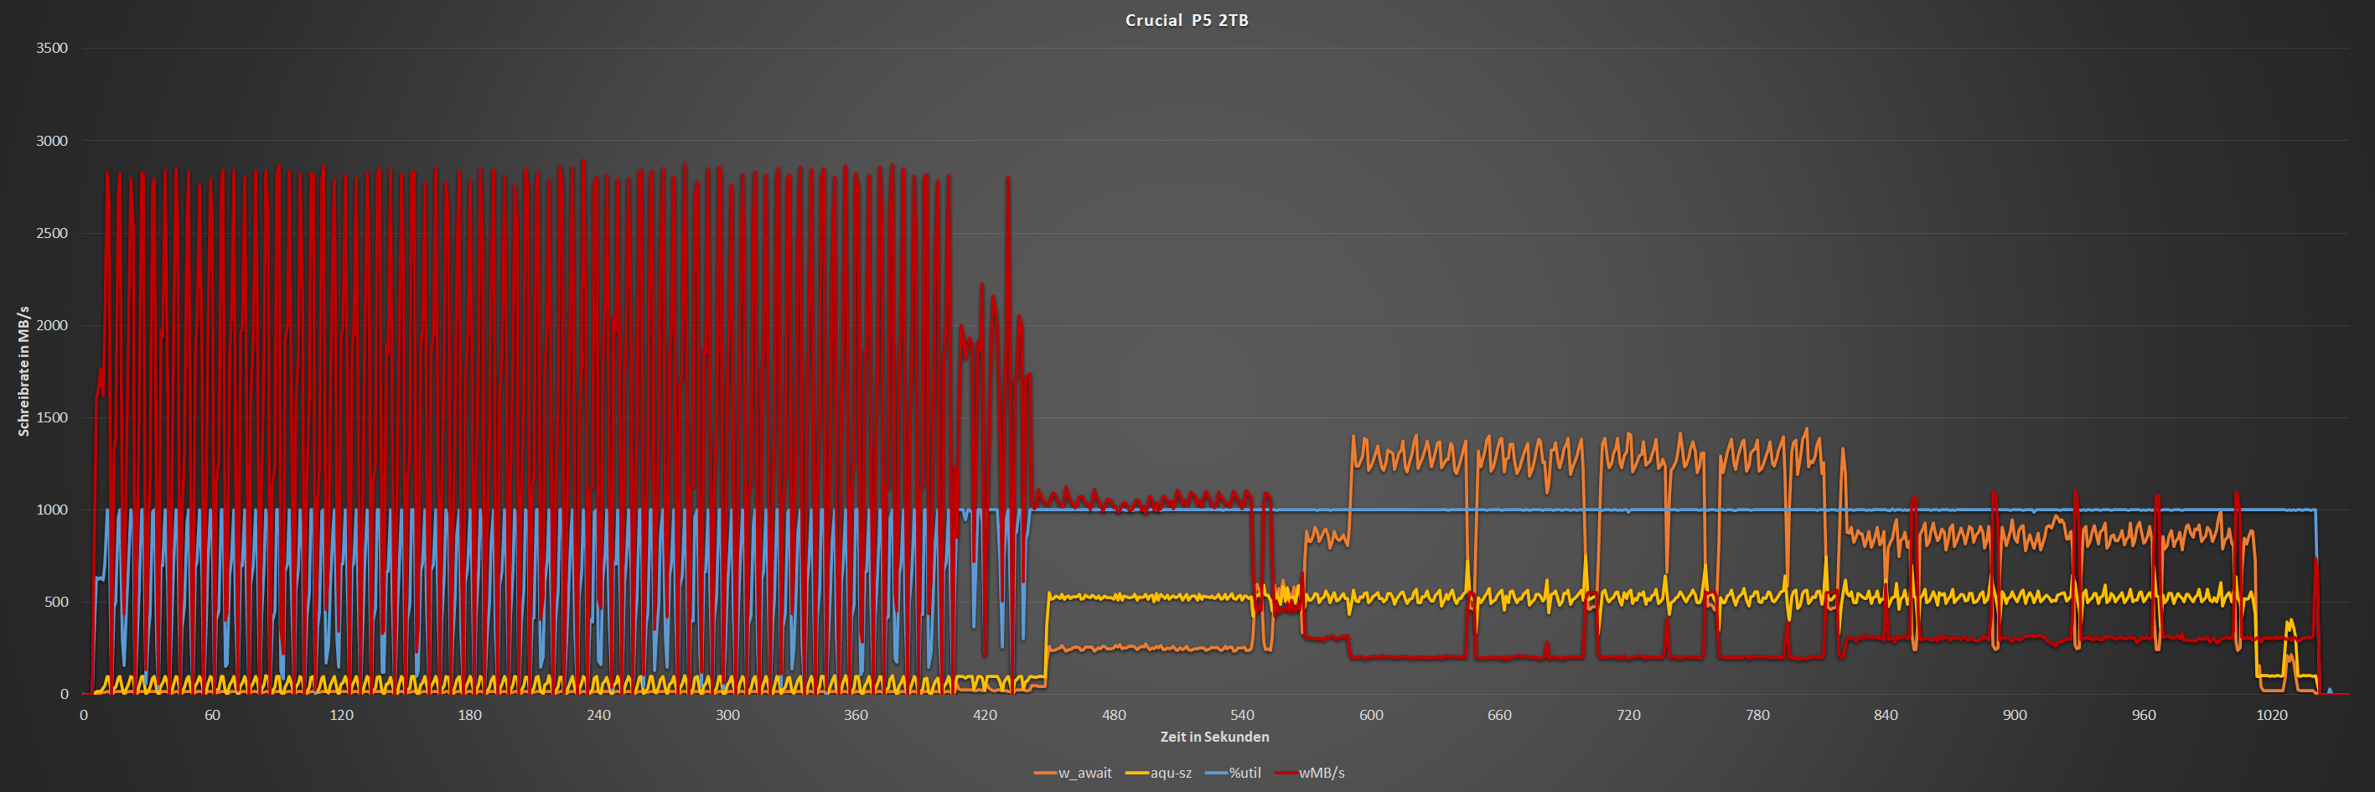This screenshot has width=2375, height=792.
Task: Click the x-axis title 'Zeit in Sekunden'
Action: click(x=1214, y=737)
